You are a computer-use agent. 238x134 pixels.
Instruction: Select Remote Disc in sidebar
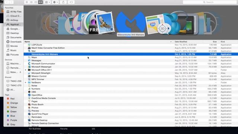(14, 68)
